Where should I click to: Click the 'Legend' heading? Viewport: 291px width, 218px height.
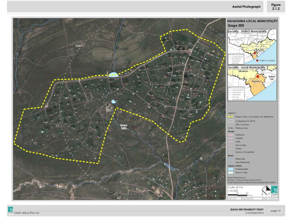point(232,113)
